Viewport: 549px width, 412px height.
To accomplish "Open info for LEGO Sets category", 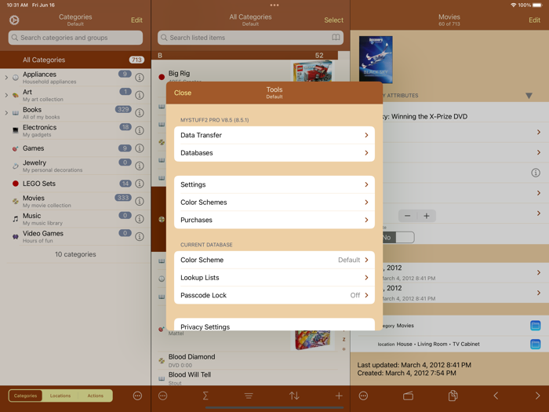I will pos(140,184).
